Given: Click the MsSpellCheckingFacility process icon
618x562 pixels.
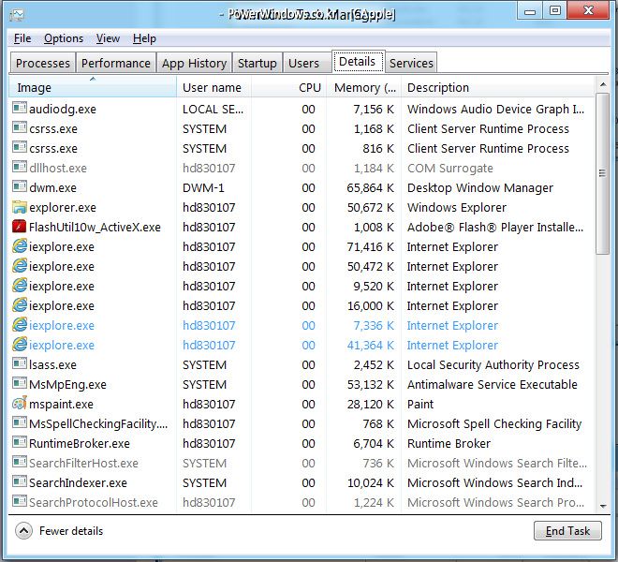Looking at the screenshot, I should (20, 422).
